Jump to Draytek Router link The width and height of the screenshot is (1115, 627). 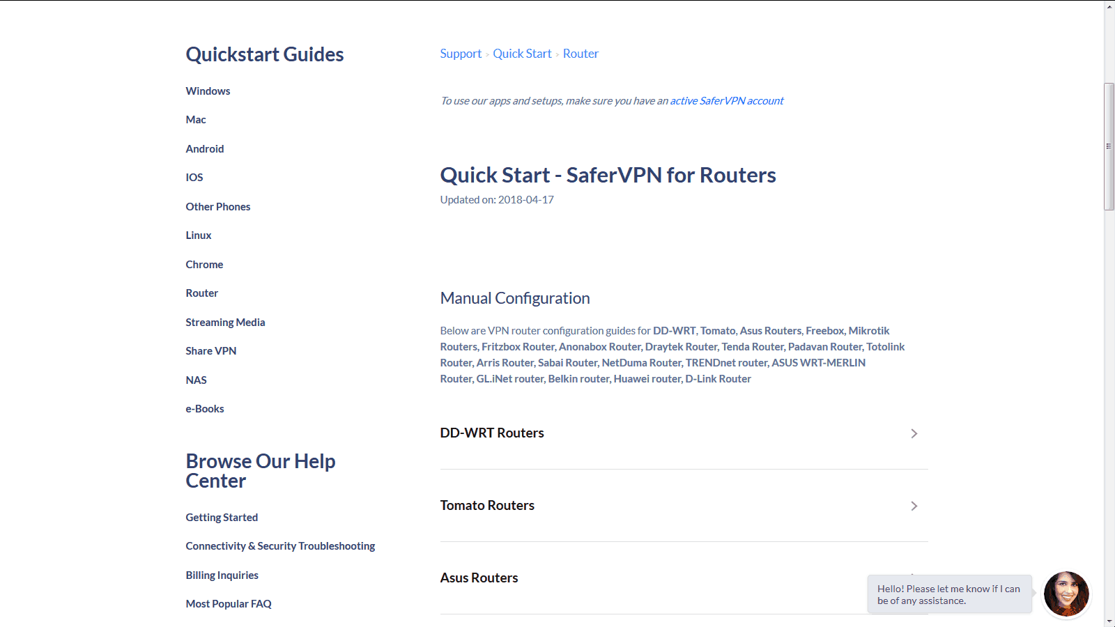point(681,347)
